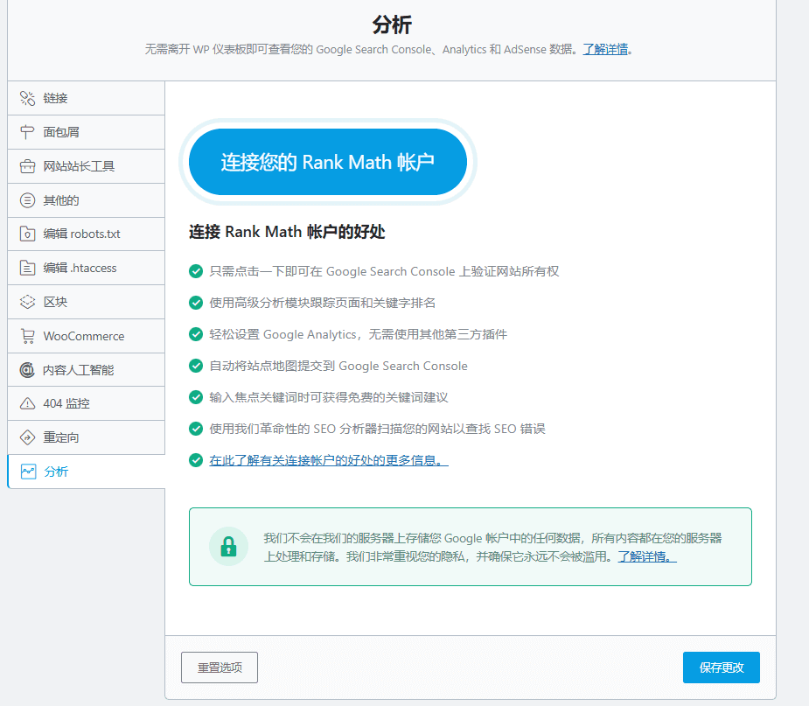809x706 pixels.
Task: Click heading 连接 Rank Math 帐户的好处
Action: point(287,232)
